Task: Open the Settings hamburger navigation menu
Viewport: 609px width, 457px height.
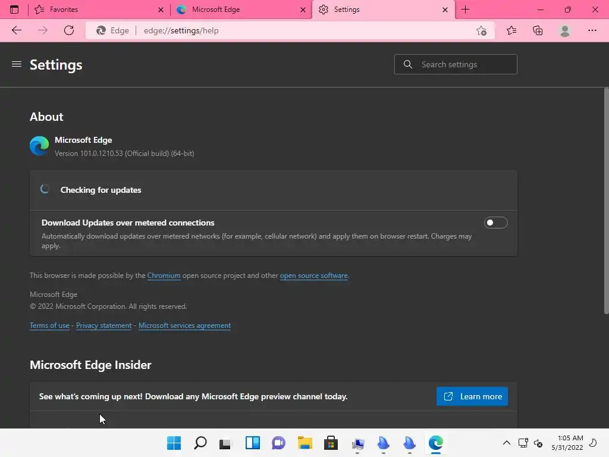Action: 16,64
